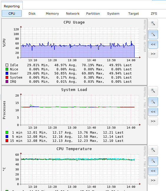Click the green 1 min legend swatch
Screen dimensions: 166x191
(7, 132)
